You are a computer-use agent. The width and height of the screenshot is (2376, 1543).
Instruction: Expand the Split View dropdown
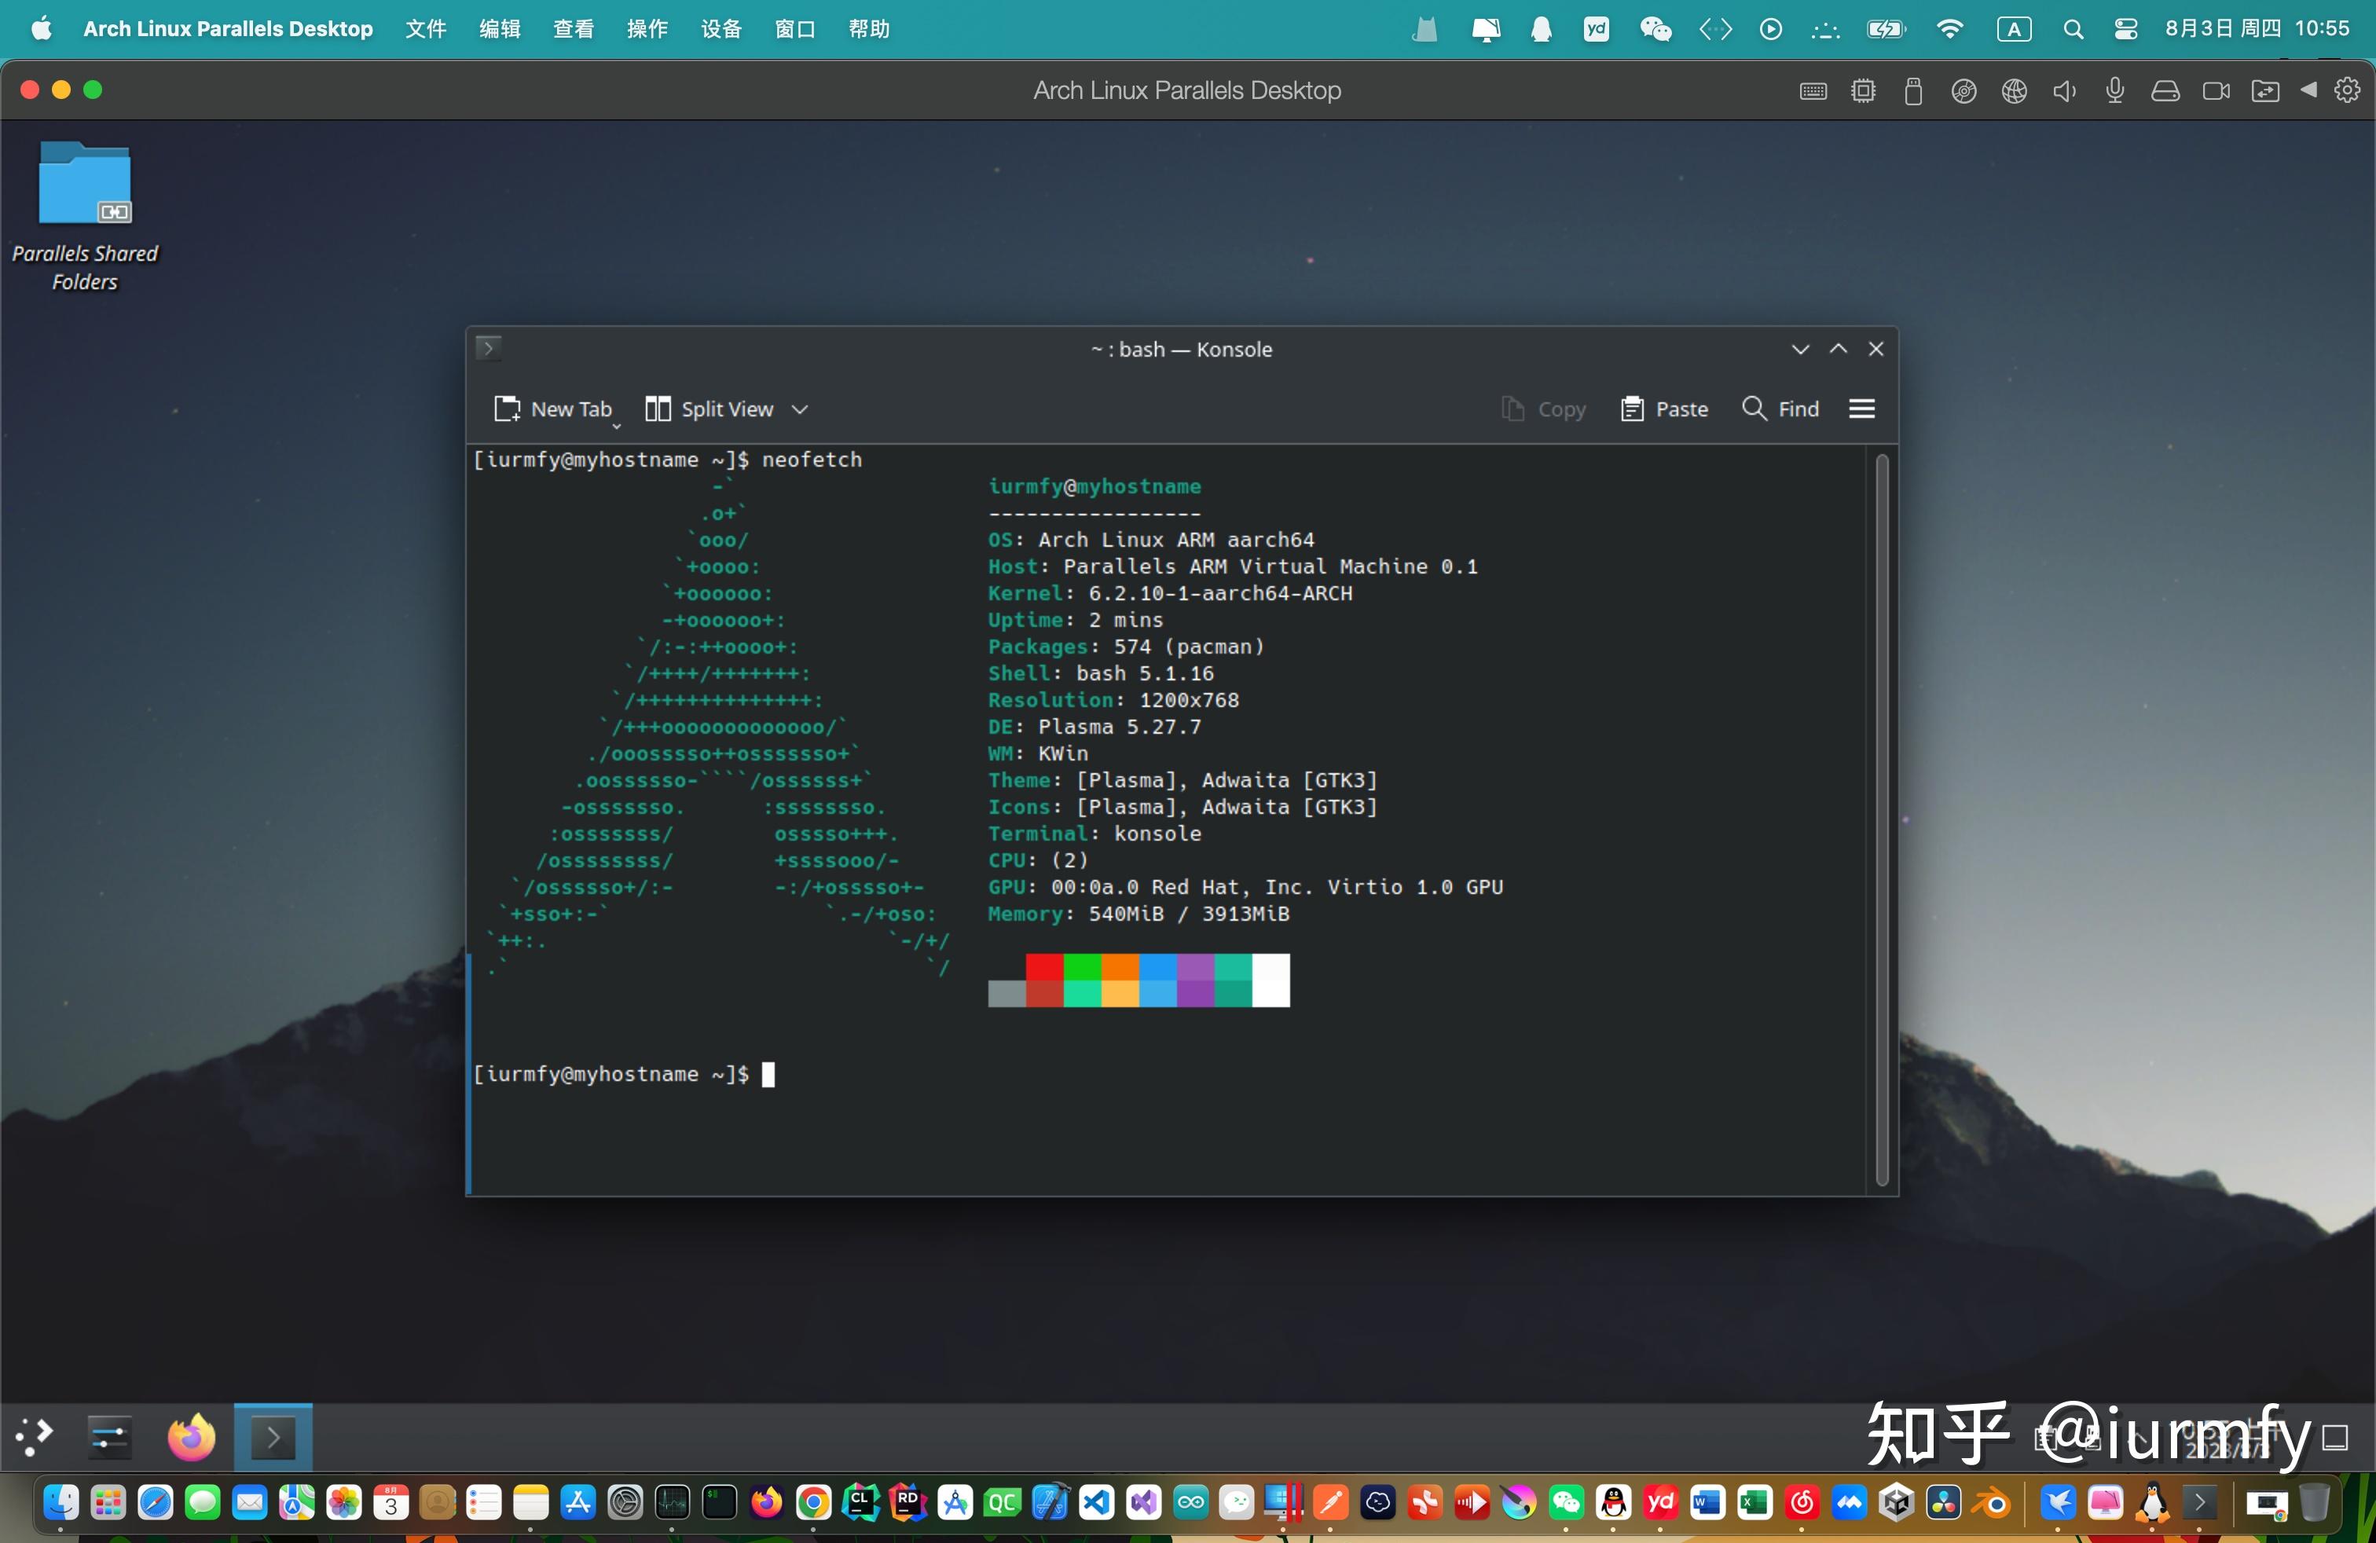pyautogui.click(x=801, y=409)
